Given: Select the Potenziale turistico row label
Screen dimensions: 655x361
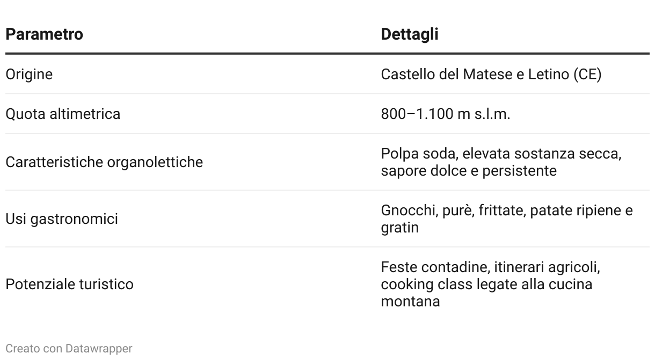Looking at the screenshot, I should (69, 284).
